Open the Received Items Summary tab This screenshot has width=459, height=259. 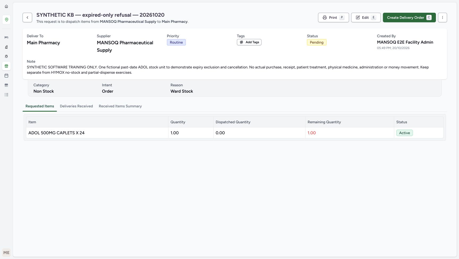click(120, 106)
